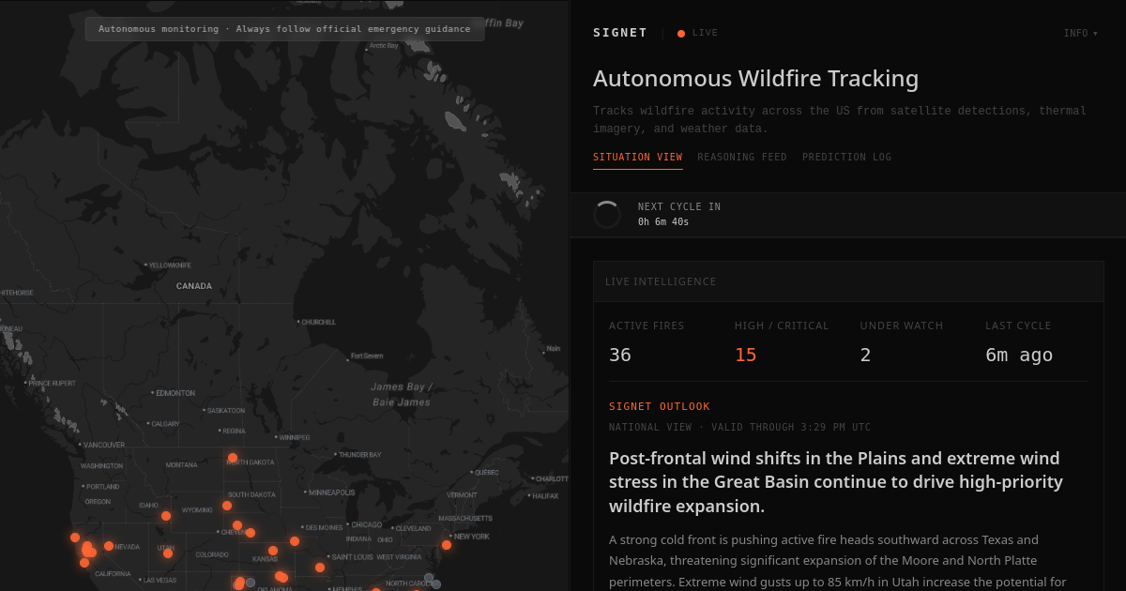Select the fire marker beside the Nevada label
Screen dimensions: 1126x591
109,546
